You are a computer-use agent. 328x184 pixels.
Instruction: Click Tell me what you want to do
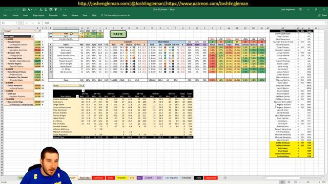click(117, 15)
